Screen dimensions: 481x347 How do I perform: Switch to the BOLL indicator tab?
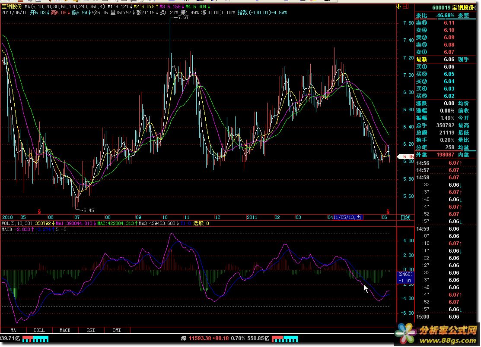point(39,330)
